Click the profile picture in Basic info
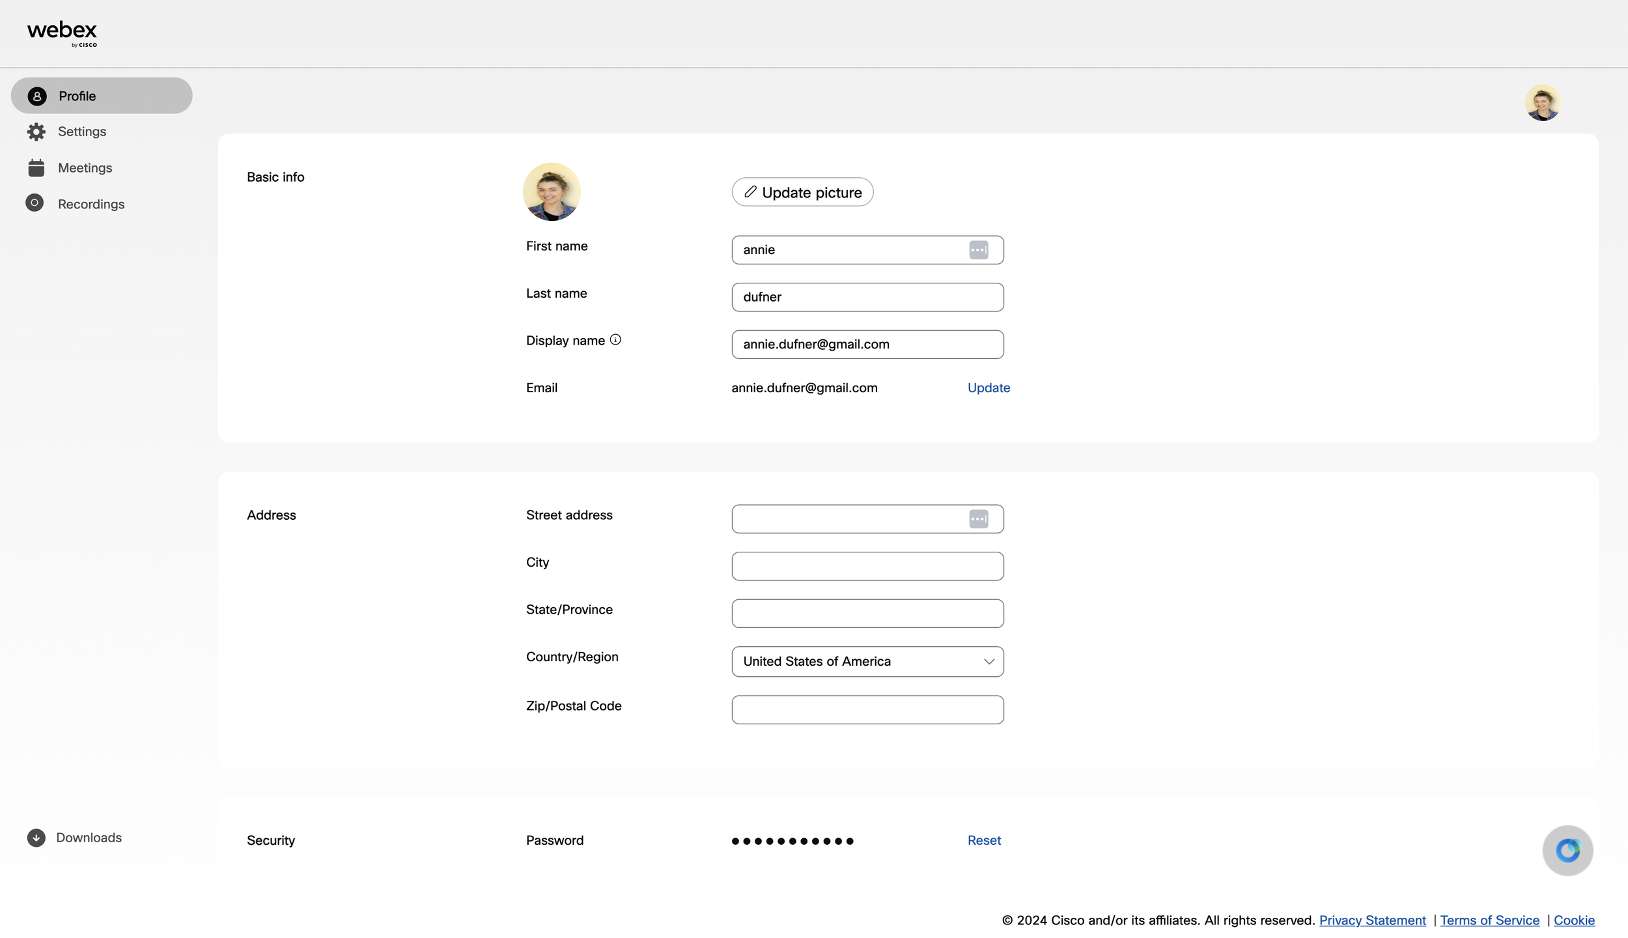Screen dimensions: 1628x938 coord(552,192)
